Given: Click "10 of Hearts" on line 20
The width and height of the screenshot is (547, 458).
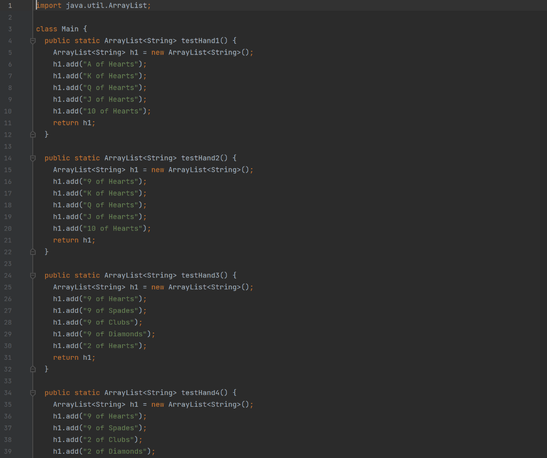Looking at the screenshot, I should pyautogui.click(x=113, y=228).
